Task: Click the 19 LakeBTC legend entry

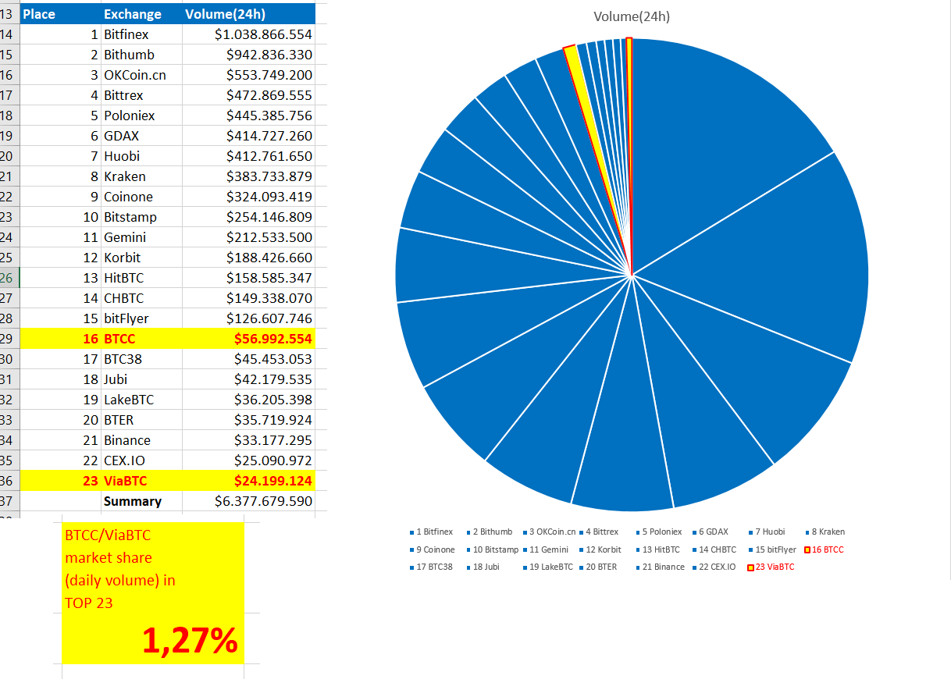Action: (x=548, y=567)
